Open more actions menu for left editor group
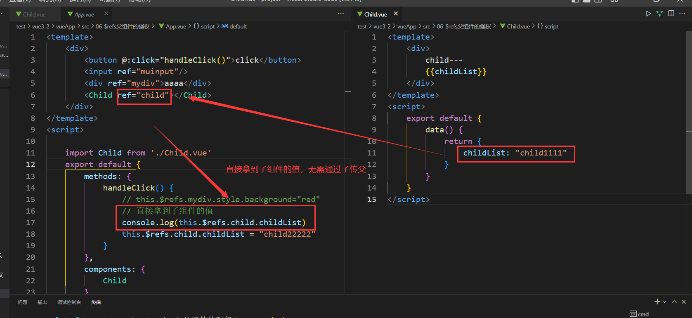 (341, 14)
